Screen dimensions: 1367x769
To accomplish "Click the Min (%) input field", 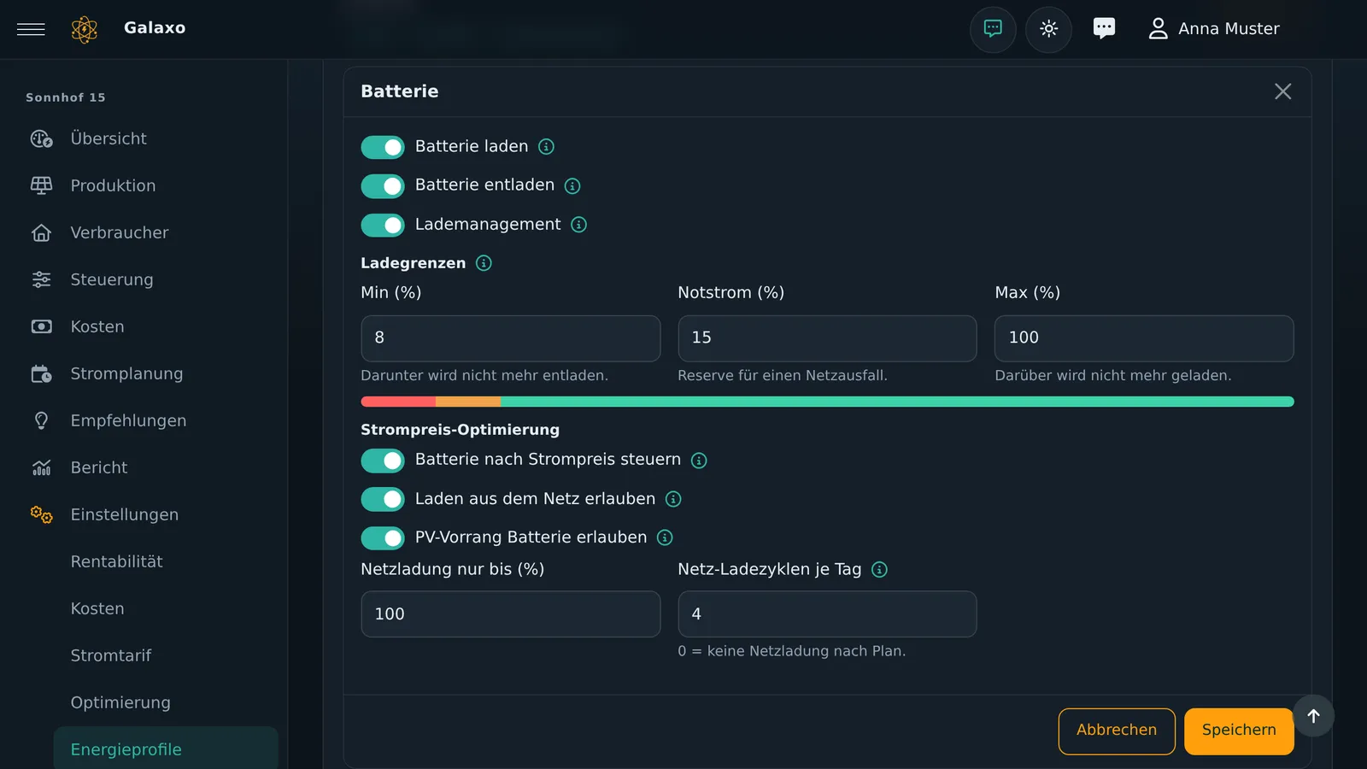I will [x=511, y=338].
